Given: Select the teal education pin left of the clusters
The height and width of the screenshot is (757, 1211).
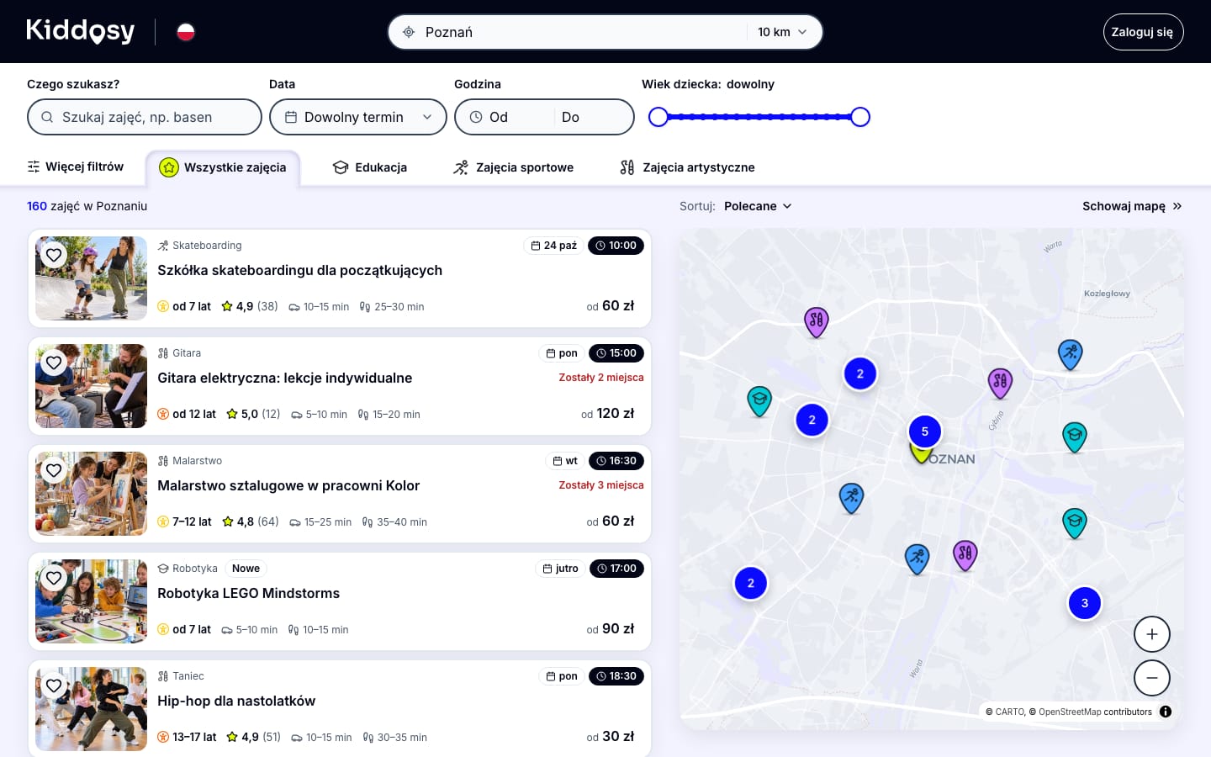Looking at the screenshot, I should pyautogui.click(x=759, y=401).
